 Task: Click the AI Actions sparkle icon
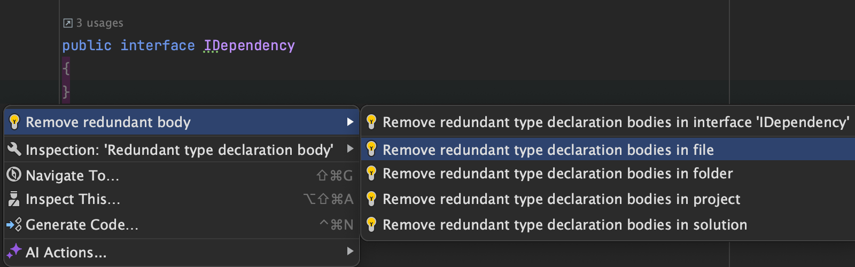[14, 251]
